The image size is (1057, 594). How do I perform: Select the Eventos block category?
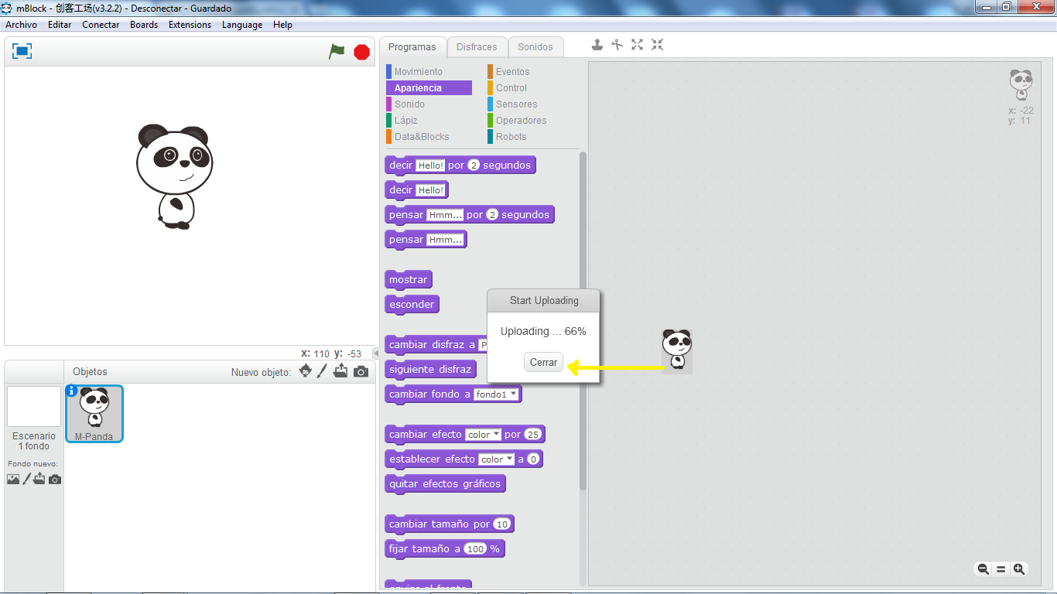[x=512, y=72]
